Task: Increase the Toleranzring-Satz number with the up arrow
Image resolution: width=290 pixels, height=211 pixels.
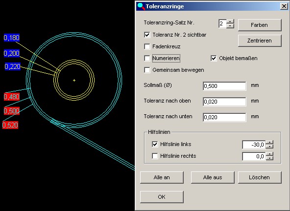Action: [x=230, y=21]
